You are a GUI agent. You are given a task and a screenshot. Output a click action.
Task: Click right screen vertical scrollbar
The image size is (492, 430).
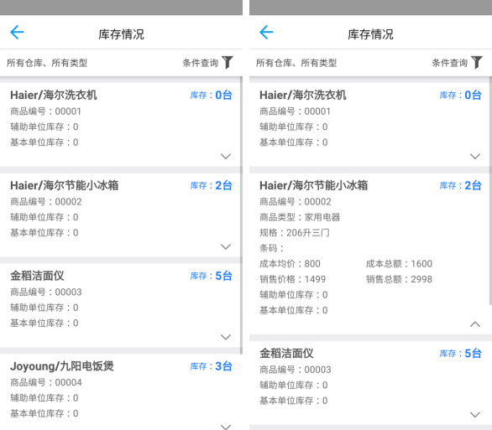point(490,190)
